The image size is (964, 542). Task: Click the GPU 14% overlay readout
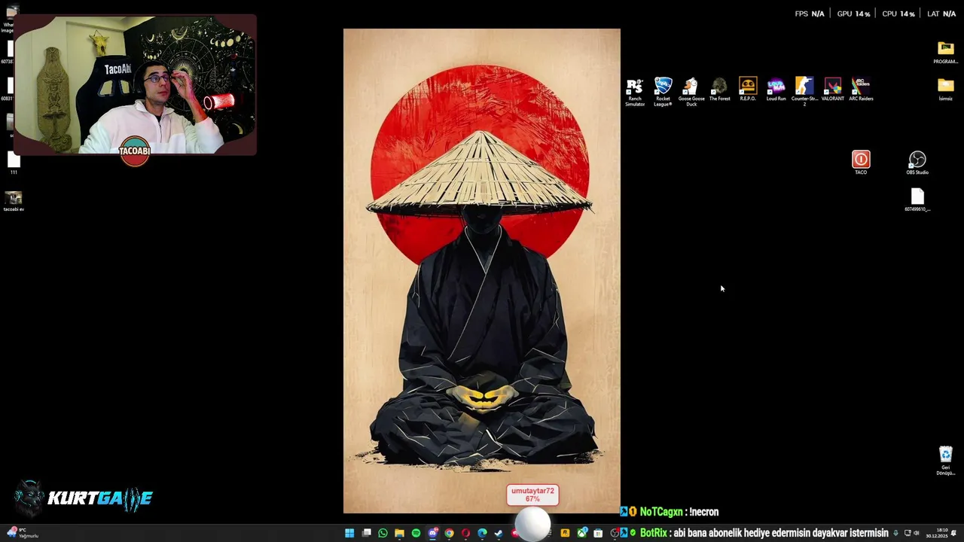pyautogui.click(x=853, y=14)
